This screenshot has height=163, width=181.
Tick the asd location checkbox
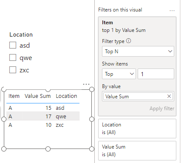click(13, 45)
